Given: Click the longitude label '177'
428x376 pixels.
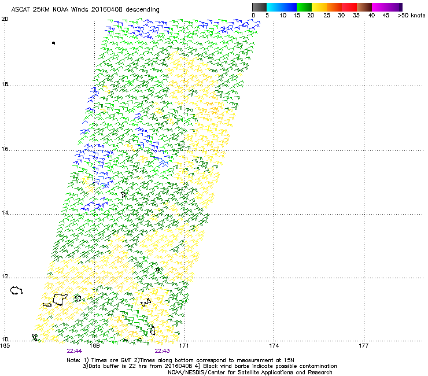Looking at the screenshot, I should 364,346.
